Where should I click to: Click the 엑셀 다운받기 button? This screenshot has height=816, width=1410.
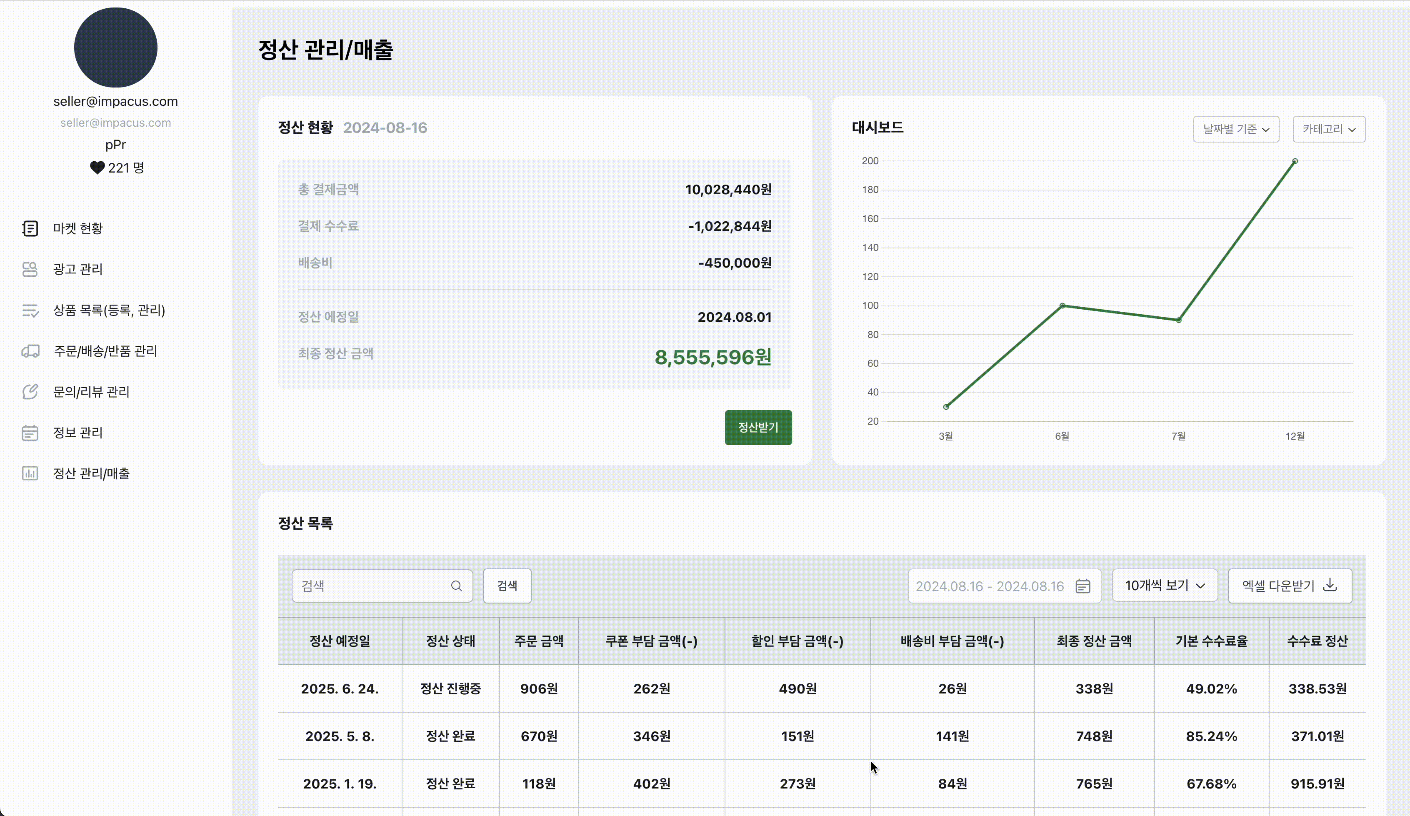point(1289,586)
